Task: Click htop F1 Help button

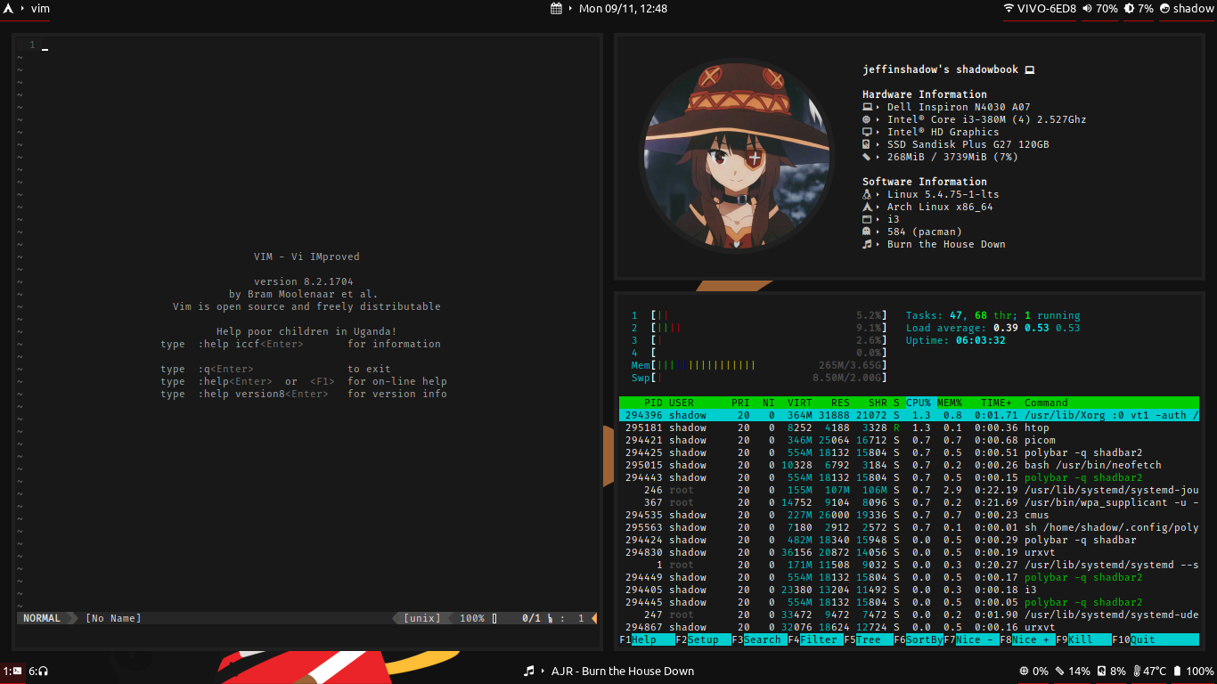Action: [x=647, y=639]
